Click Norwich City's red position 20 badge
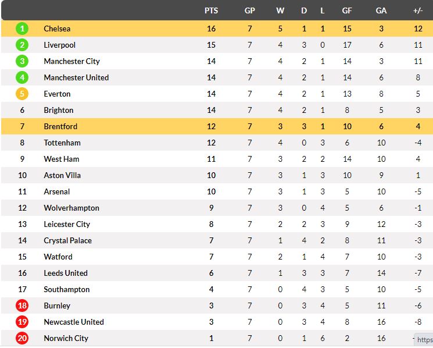This screenshot has width=433, height=348. pos(22,338)
